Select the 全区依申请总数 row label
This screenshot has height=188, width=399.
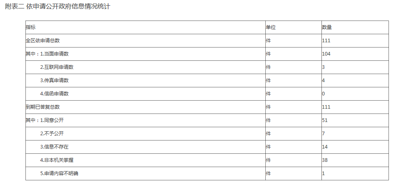pos(43,41)
